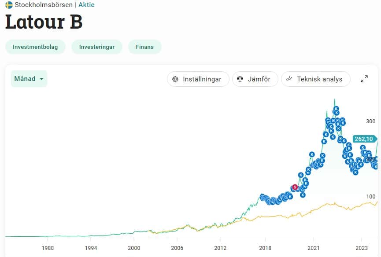Open the Jämför comparison button
Viewport: 381px width, 257px height.
pyautogui.click(x=255, y=79)
